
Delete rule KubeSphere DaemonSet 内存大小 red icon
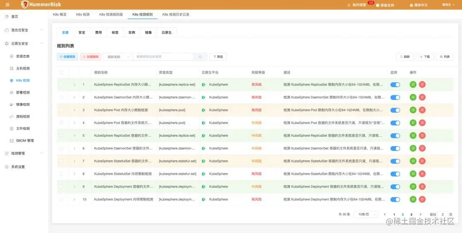point(422,97)
